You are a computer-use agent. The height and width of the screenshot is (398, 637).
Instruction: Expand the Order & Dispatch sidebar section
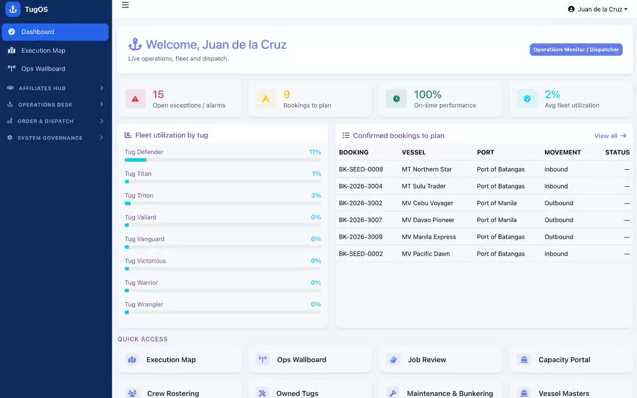click(56, 121)
